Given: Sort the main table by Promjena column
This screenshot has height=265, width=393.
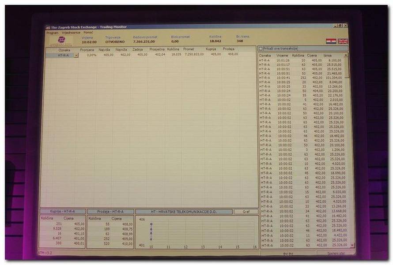Looking at the screenshot, I should pyautogui.click(x=87, y=50).
